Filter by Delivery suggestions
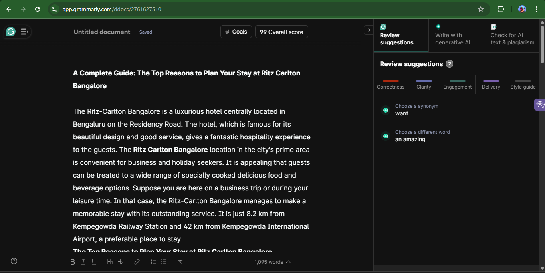 [491, 85]
